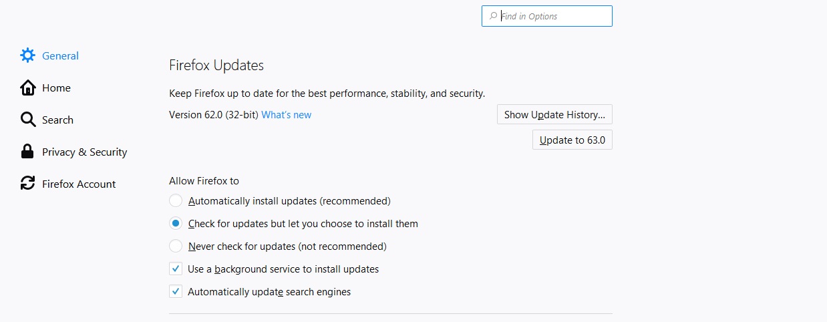Image resolution: width=827 pixels, height=322 pixels.
Task: Open the General settings category
Action: coord(60,56)
